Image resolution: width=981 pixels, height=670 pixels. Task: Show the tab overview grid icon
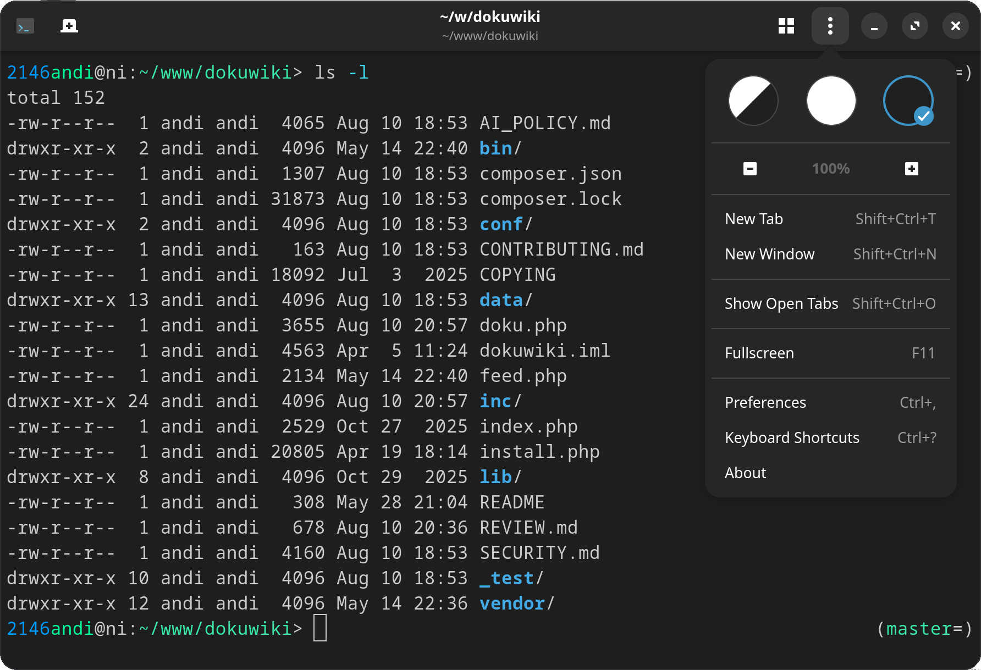(786, 26)
